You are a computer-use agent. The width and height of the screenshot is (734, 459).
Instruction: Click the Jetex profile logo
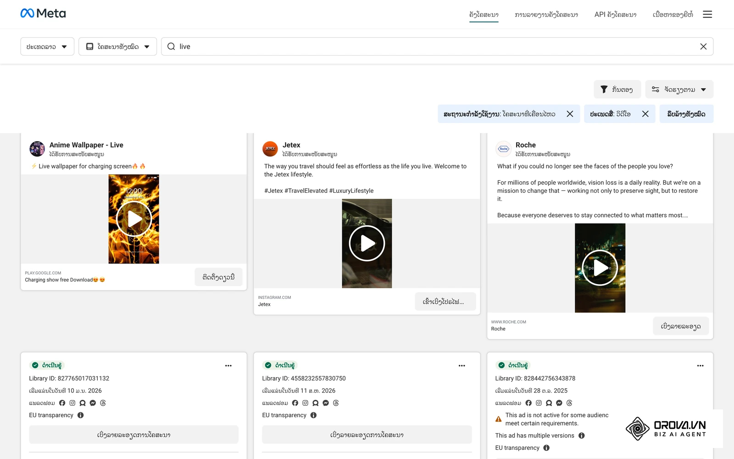click(270, 149)
